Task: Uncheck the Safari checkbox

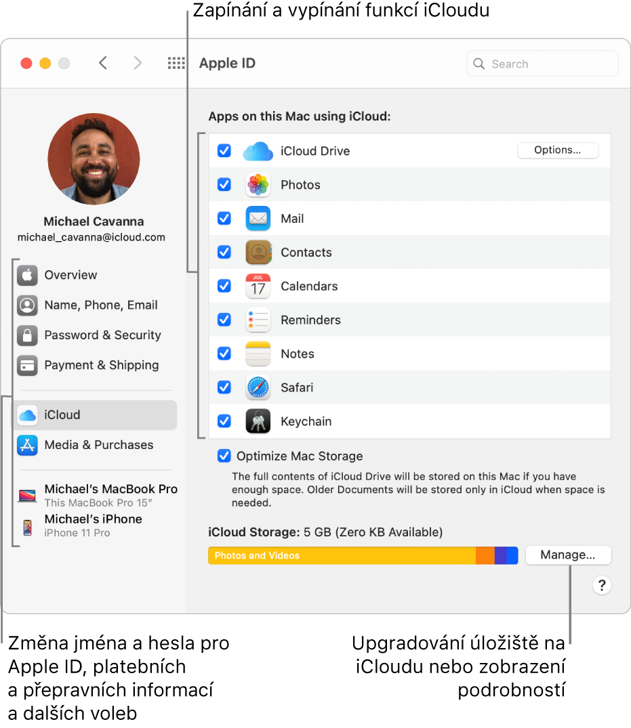Action: (x=224, y=387)
